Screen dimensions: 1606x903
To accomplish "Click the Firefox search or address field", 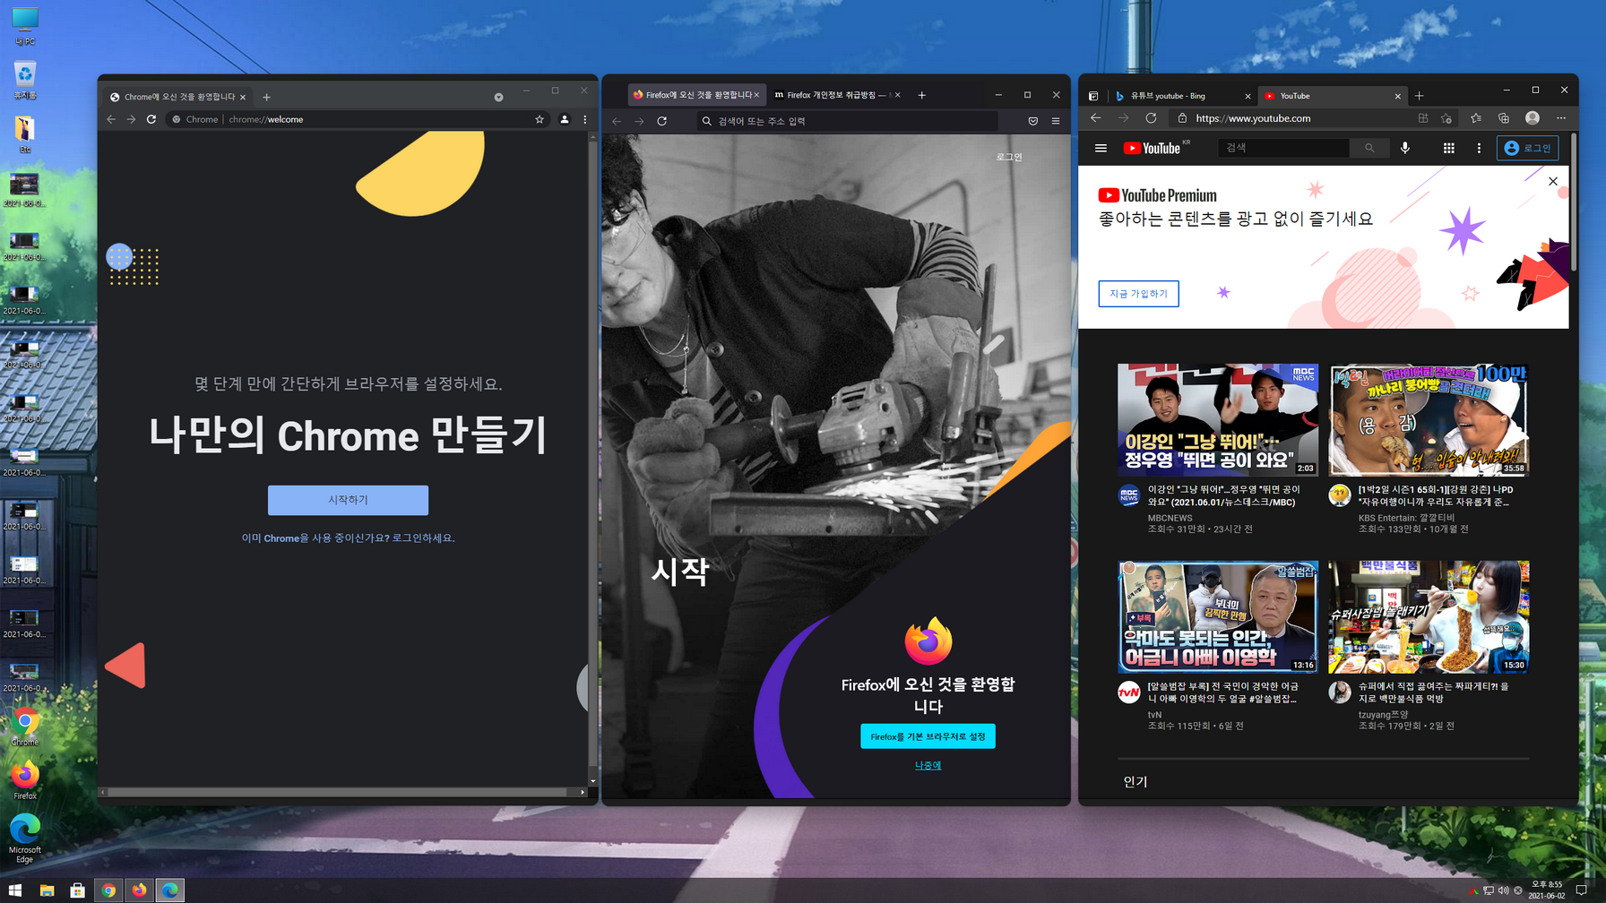I will [x=847, y=121].
